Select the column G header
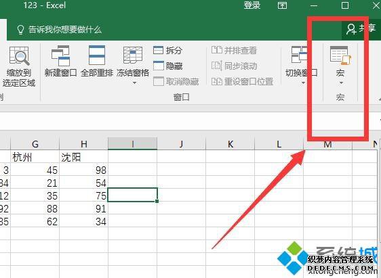This screenshot has width=381, height=278. (35, 144)
